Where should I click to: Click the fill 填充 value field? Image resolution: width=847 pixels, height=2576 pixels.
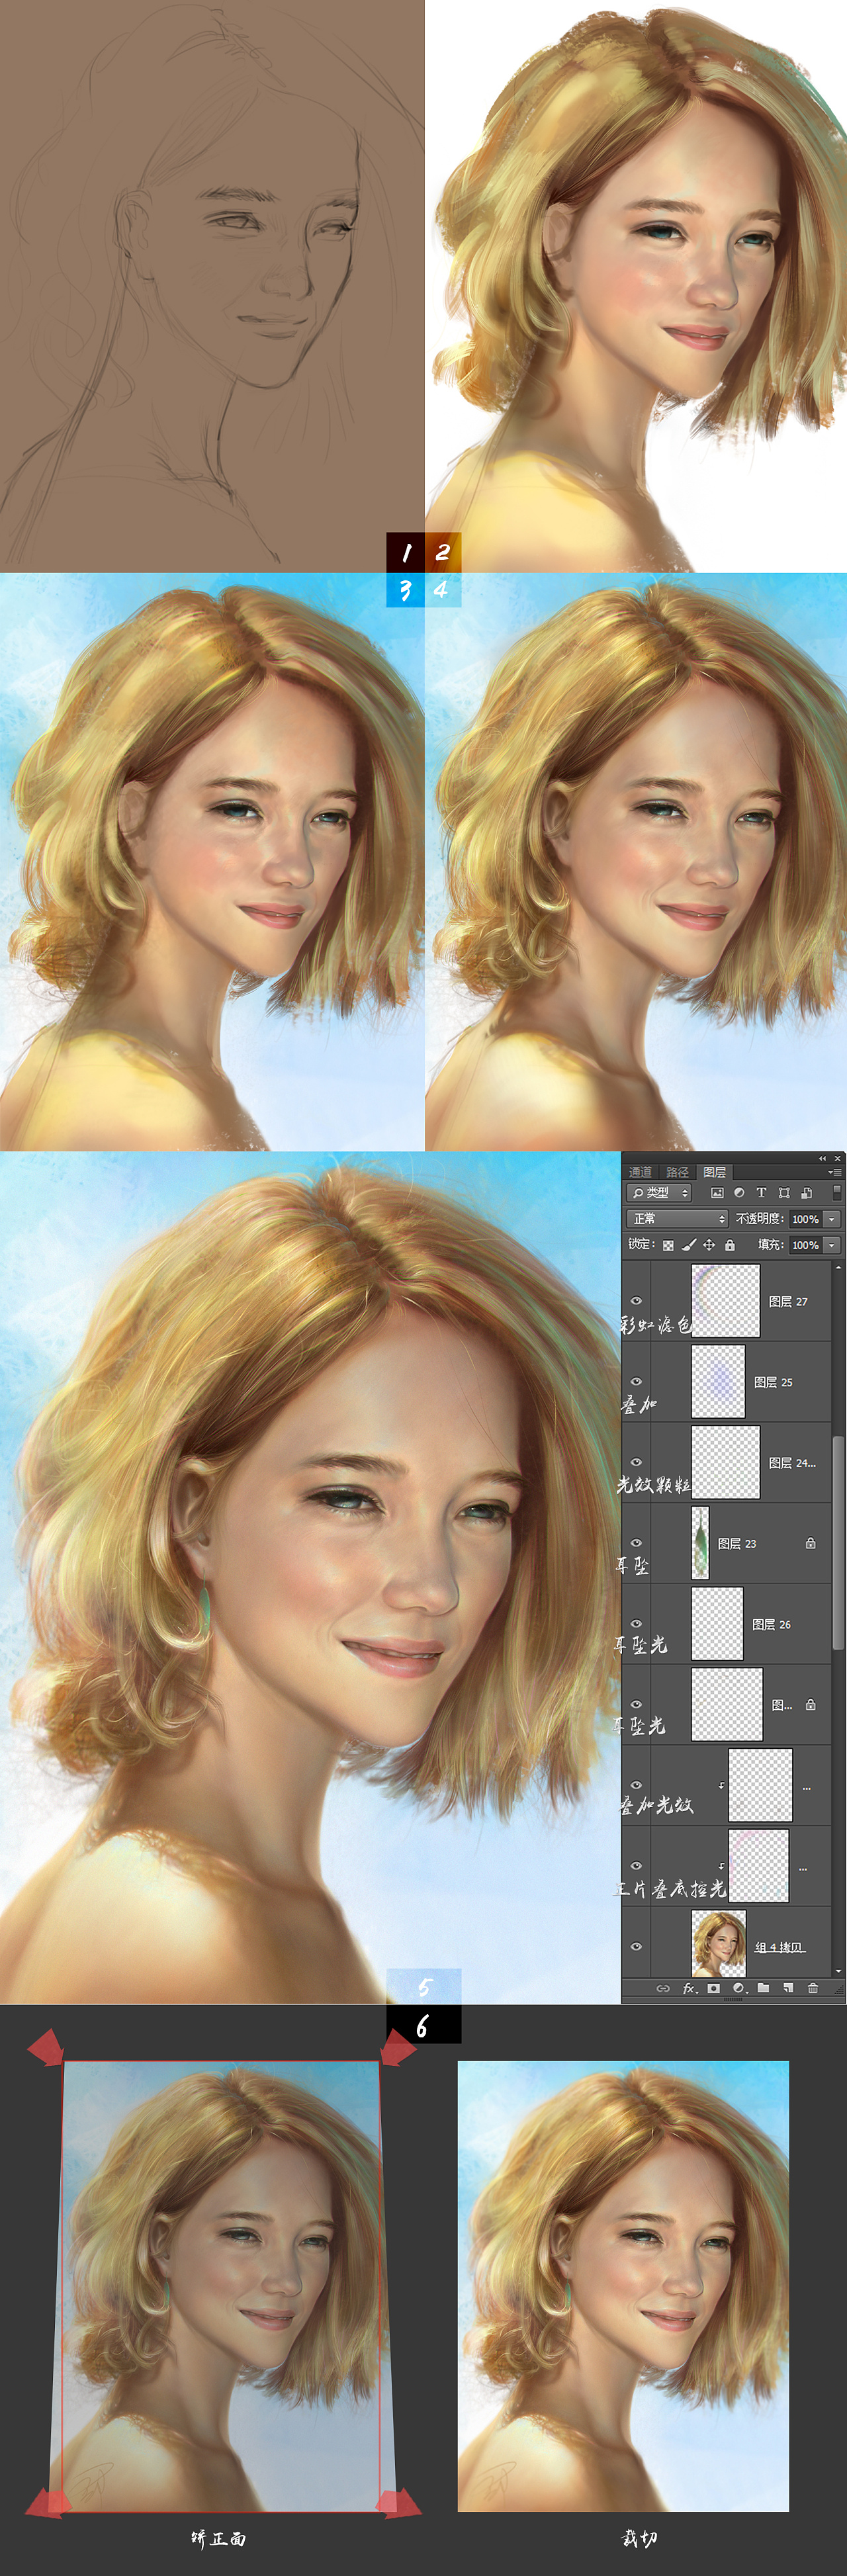tap(805, 1245)
